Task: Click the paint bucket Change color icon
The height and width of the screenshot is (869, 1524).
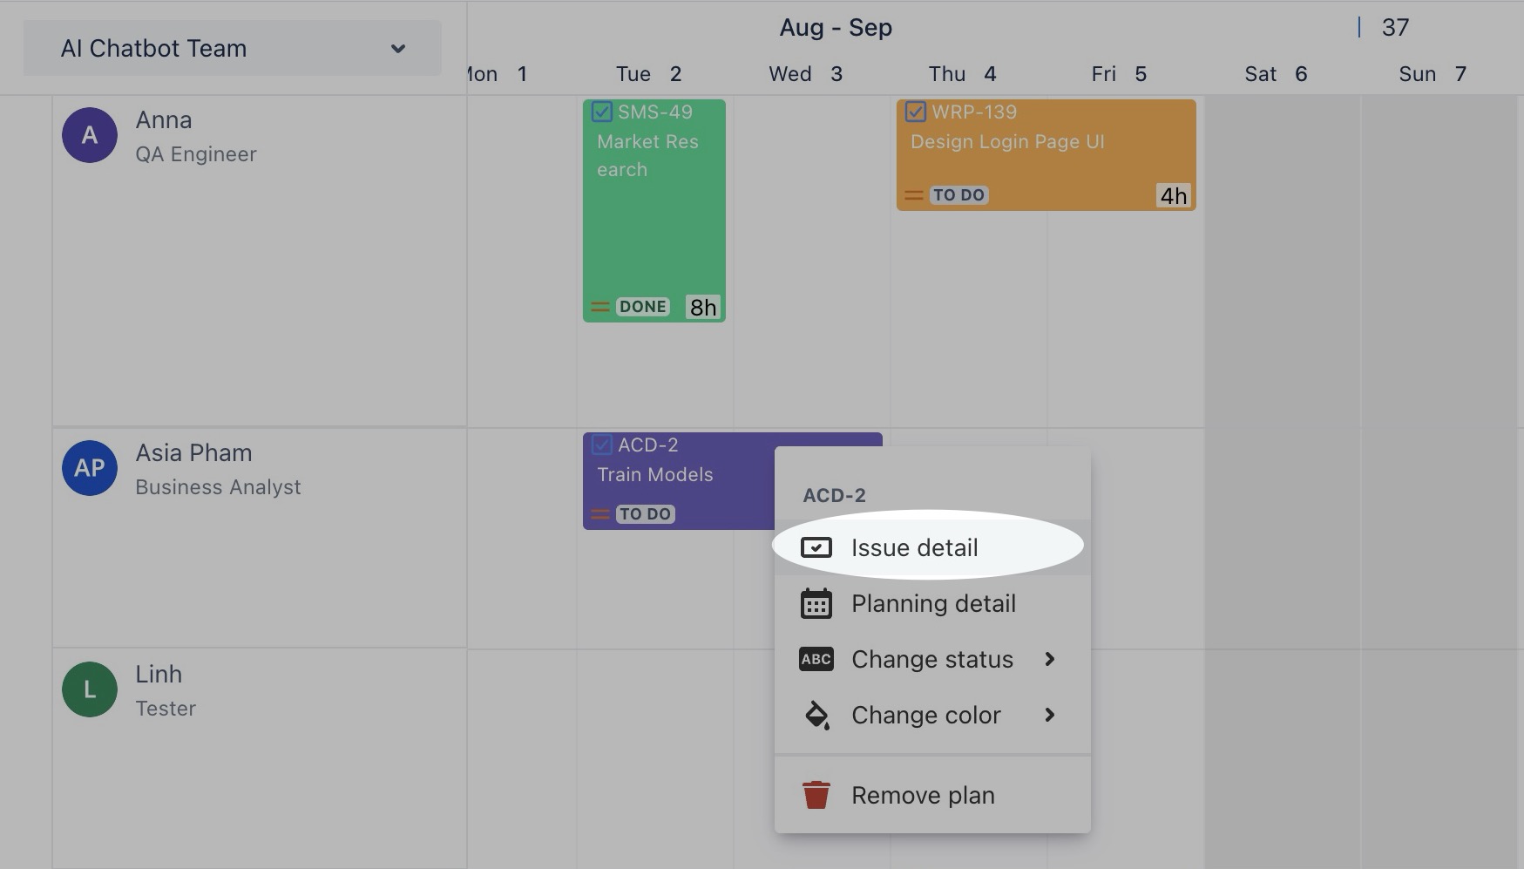Action: click(x=816, y=715)
